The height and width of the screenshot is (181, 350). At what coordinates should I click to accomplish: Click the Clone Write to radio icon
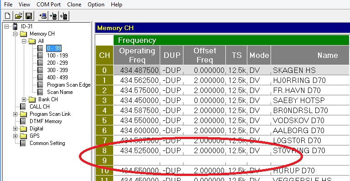point(53,16)
